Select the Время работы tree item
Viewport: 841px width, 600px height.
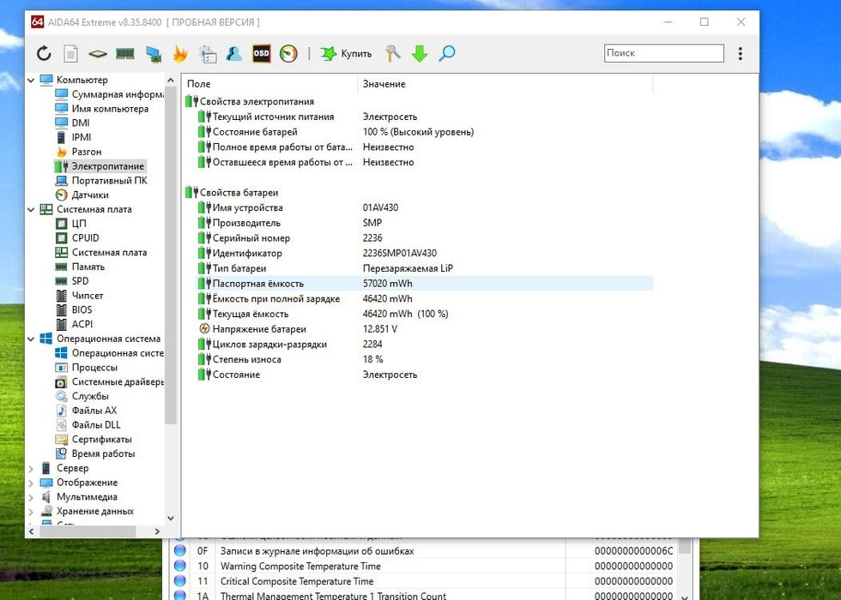(x=103, y=453)
